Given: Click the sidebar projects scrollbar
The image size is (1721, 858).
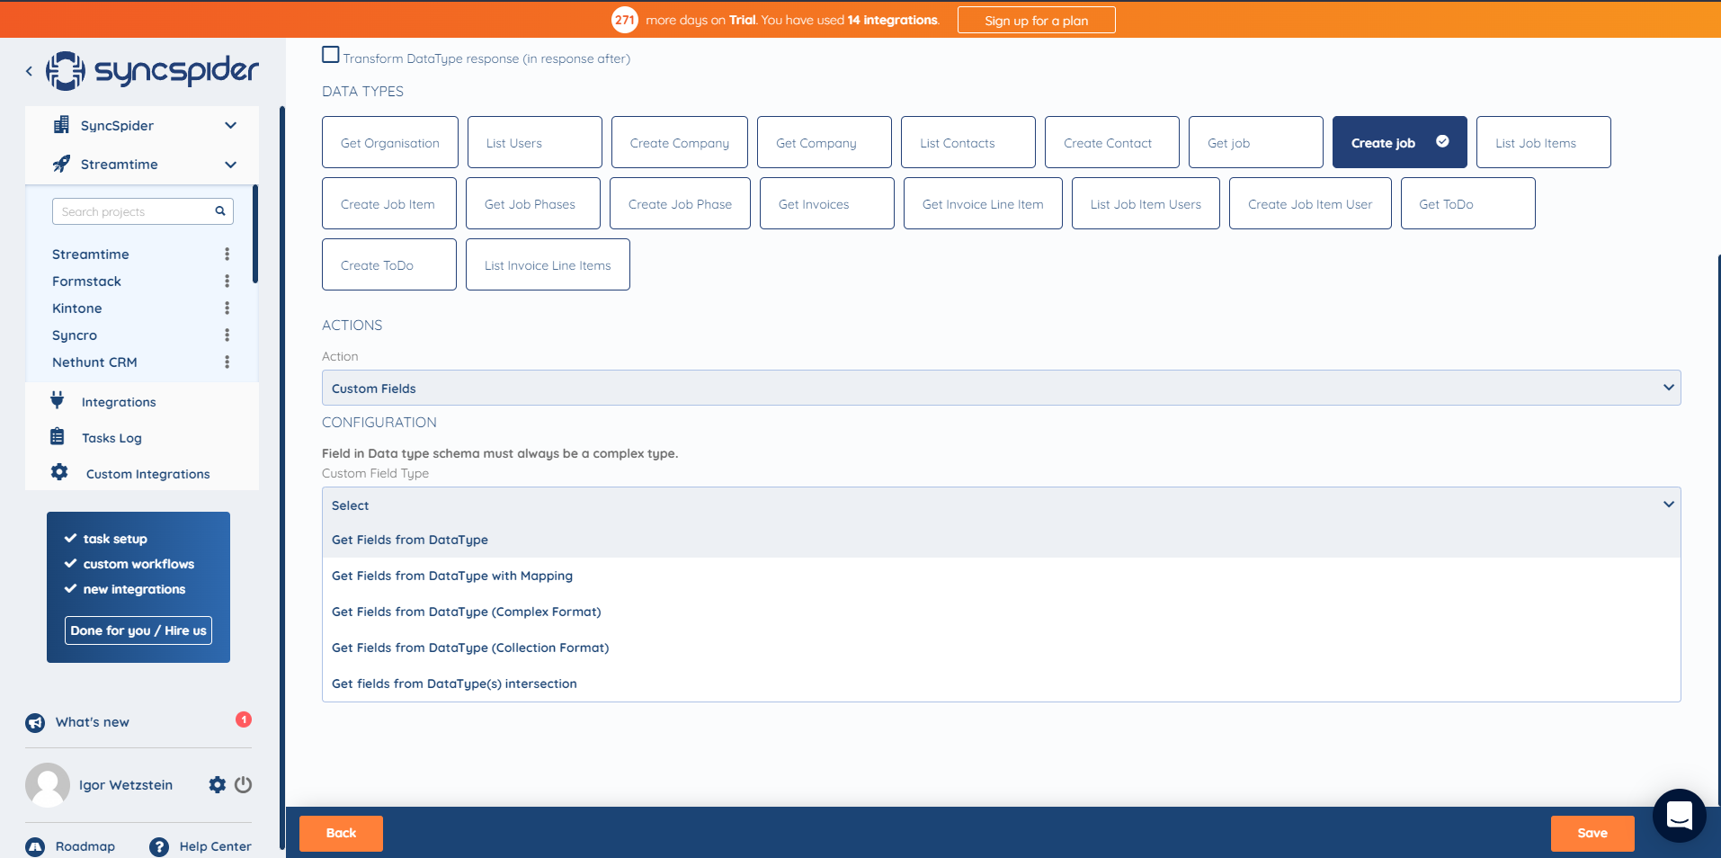Looking at the screenshot, I should click(255, 234).
